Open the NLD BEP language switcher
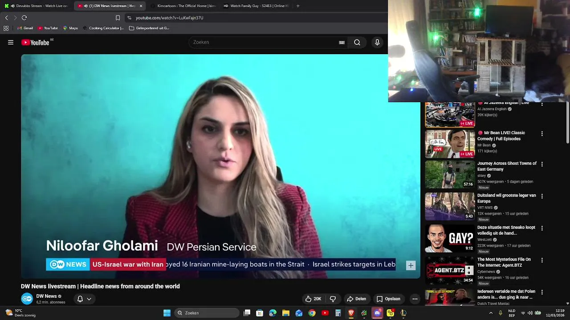The height and width of the screenshot is (320, 570). click(x=512, y=313)
